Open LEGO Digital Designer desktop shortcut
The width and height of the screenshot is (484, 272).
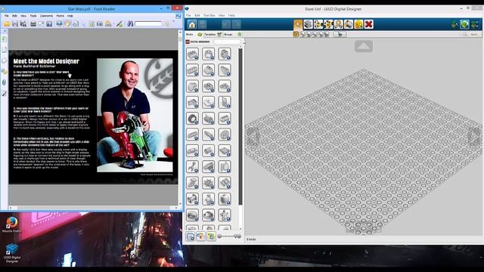12,253
